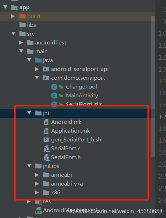The image size is (166, 218).
Task: Click the jniLibs folder icon
Action: coord(38,166)
